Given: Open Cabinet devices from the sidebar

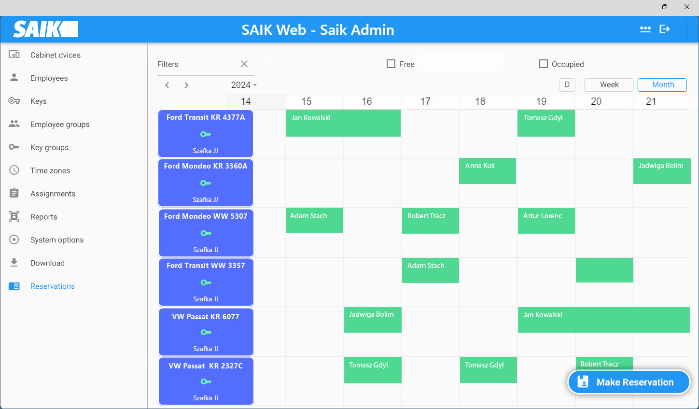Looking at the screenshot, I should 55,55.
